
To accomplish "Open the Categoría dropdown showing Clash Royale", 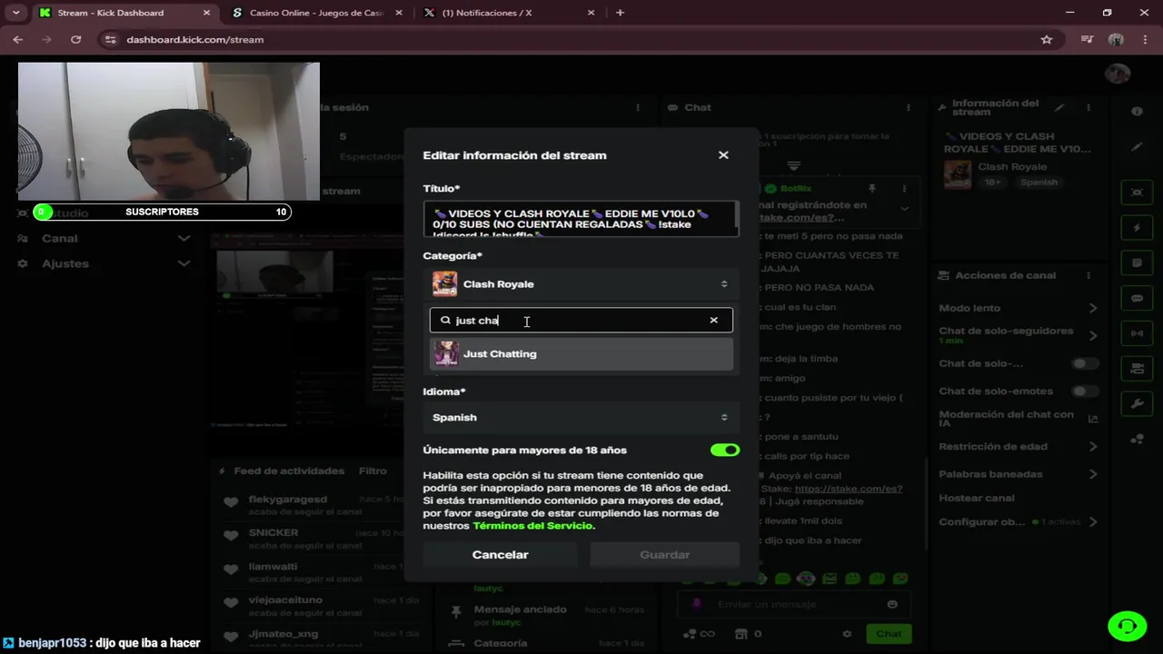I will coord(581,284).
